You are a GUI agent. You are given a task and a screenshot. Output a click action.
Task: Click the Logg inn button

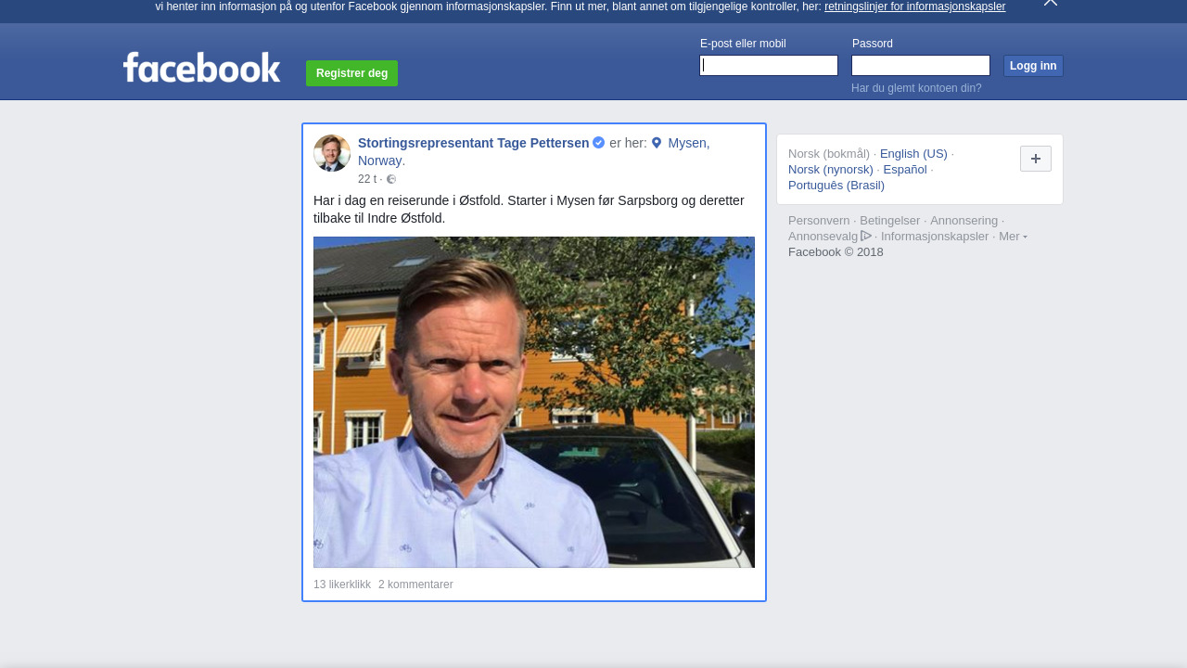(x=1033, y=66)
